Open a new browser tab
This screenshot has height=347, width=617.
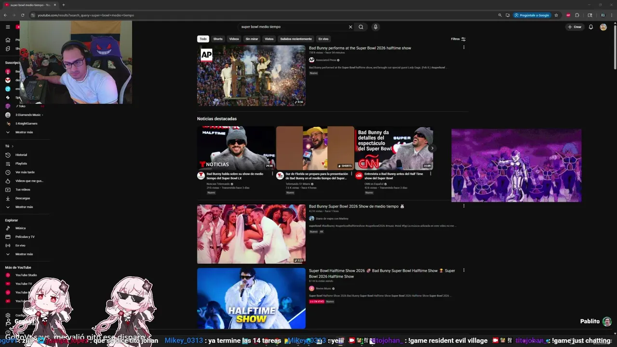(63, 5)
